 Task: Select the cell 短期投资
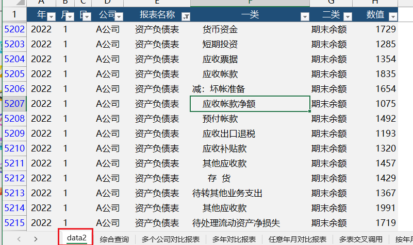[250, 44]
